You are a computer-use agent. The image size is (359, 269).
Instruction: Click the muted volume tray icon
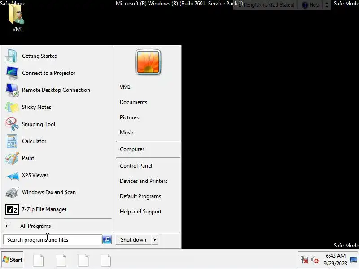pyautogui.click(x=315, y=260)
